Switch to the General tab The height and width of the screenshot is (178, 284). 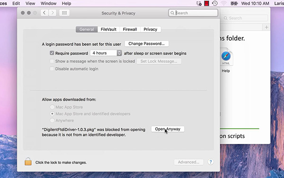pyautogui.click(x=87, y=29)
